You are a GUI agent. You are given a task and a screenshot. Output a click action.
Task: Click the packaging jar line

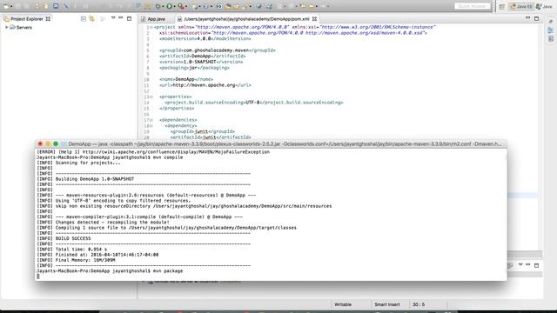pyautogui.click(x=194, y=68)
